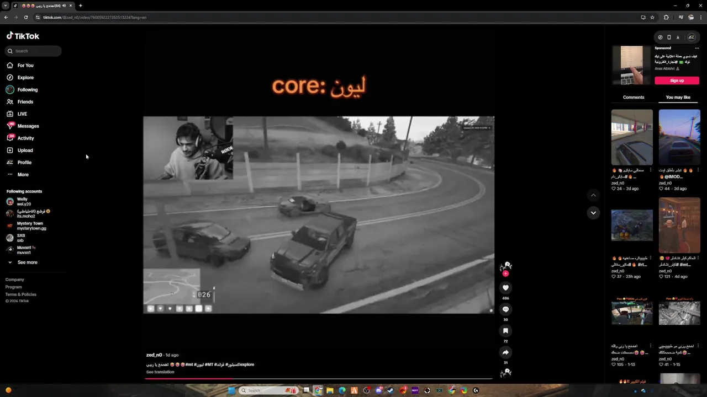Open Microsoft Edge from the taskbar
Viewport: 707px width, 397px height.
(342, 390)
